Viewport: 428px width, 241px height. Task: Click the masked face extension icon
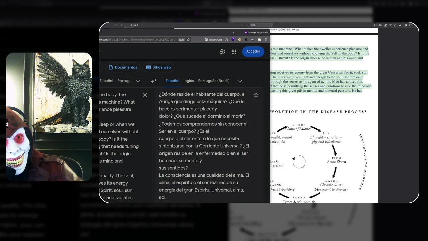click(x=253, y=39)
